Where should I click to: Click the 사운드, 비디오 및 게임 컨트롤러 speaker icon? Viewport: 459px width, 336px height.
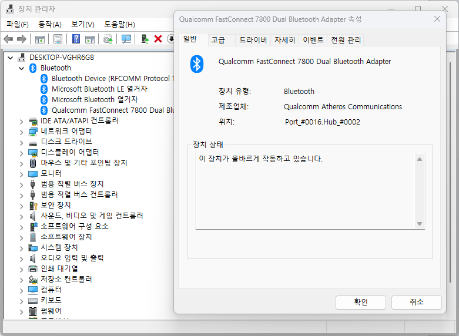click(x=33, y=216)
